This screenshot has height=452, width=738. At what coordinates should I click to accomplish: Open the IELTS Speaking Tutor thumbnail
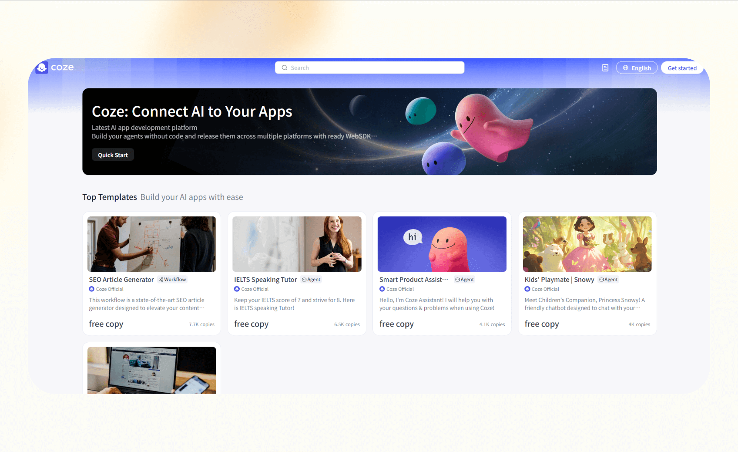point(297,244)
